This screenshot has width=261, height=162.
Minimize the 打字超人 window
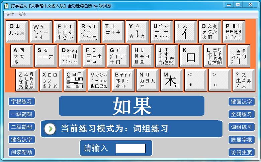pyautogui.click(x=229, y=5)
